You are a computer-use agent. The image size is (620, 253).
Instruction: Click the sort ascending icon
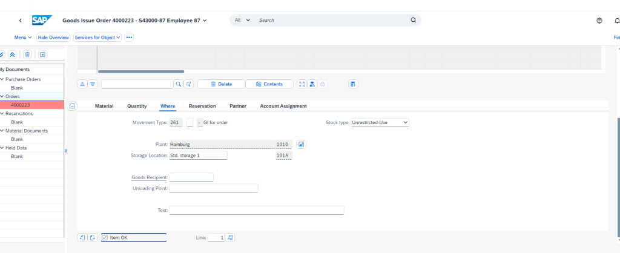tap(82, 84)
